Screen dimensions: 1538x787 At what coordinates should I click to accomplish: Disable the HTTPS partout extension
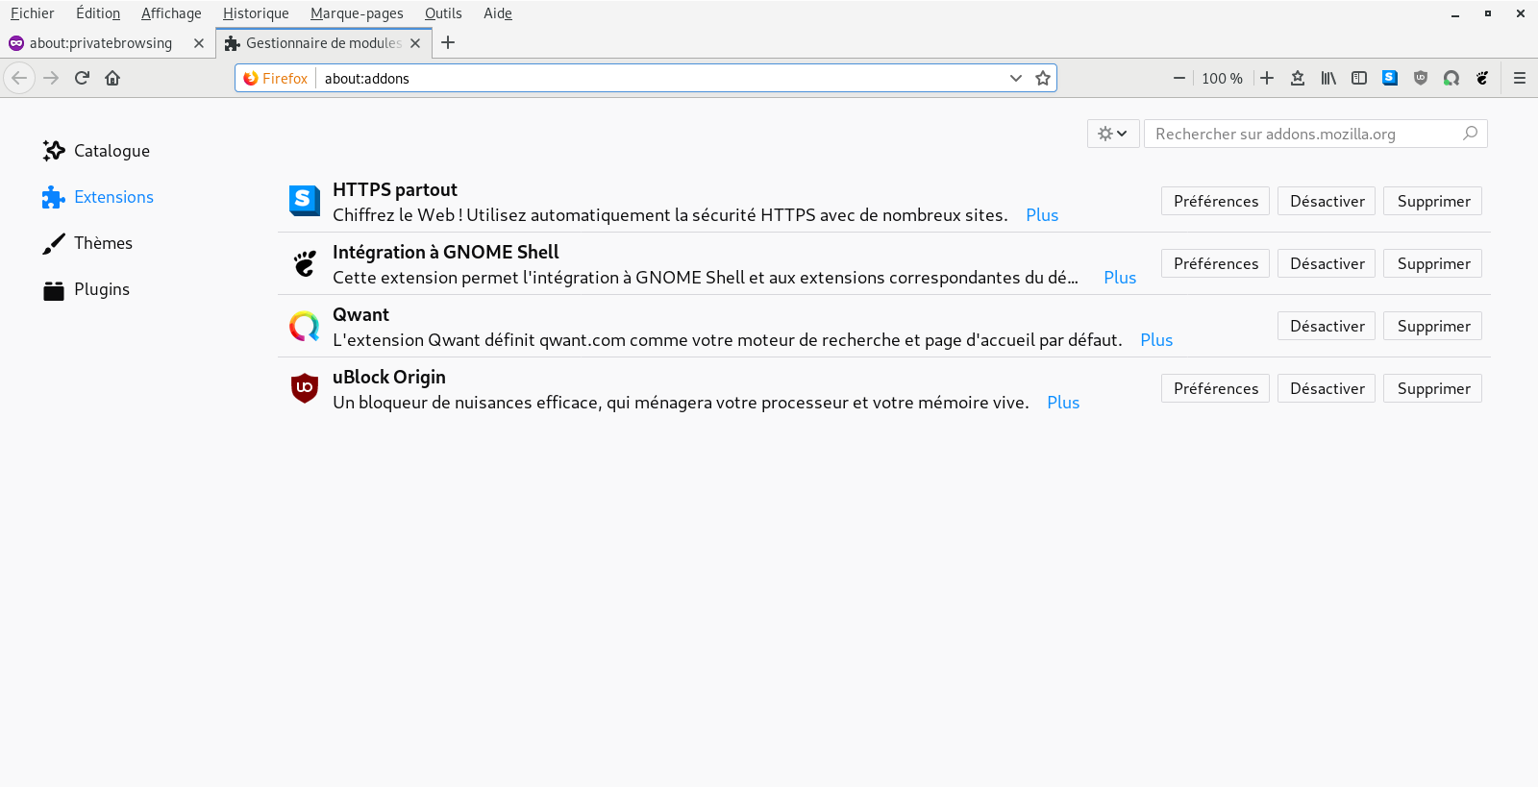click(1327, 201)
